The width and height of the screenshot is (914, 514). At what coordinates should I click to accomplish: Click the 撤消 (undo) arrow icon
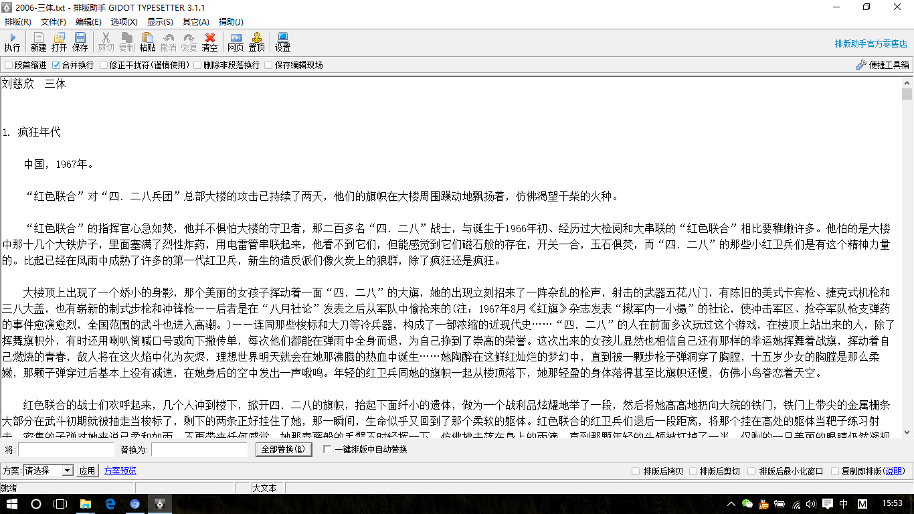tap(168, 42)
